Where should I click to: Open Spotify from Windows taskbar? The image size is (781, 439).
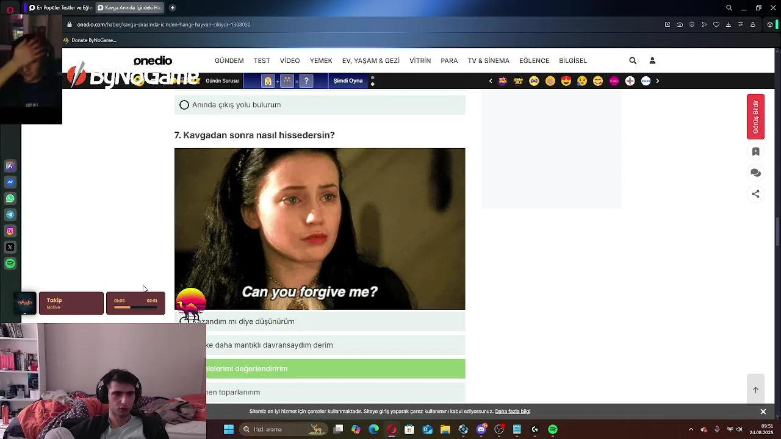click(x=553, y=429)
